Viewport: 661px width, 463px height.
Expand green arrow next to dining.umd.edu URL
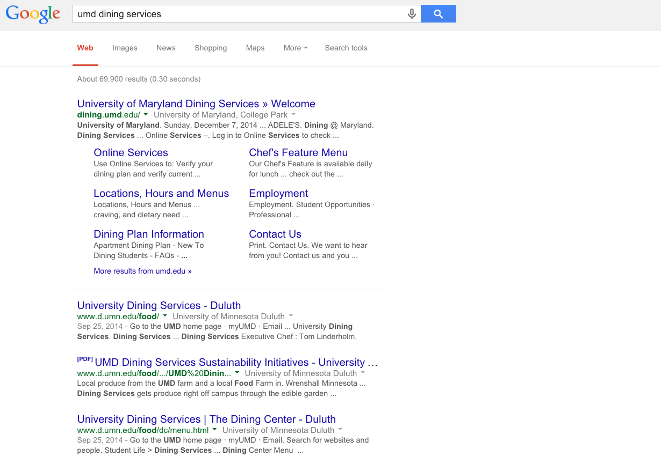pyautogui.click(x=146, y=115)
